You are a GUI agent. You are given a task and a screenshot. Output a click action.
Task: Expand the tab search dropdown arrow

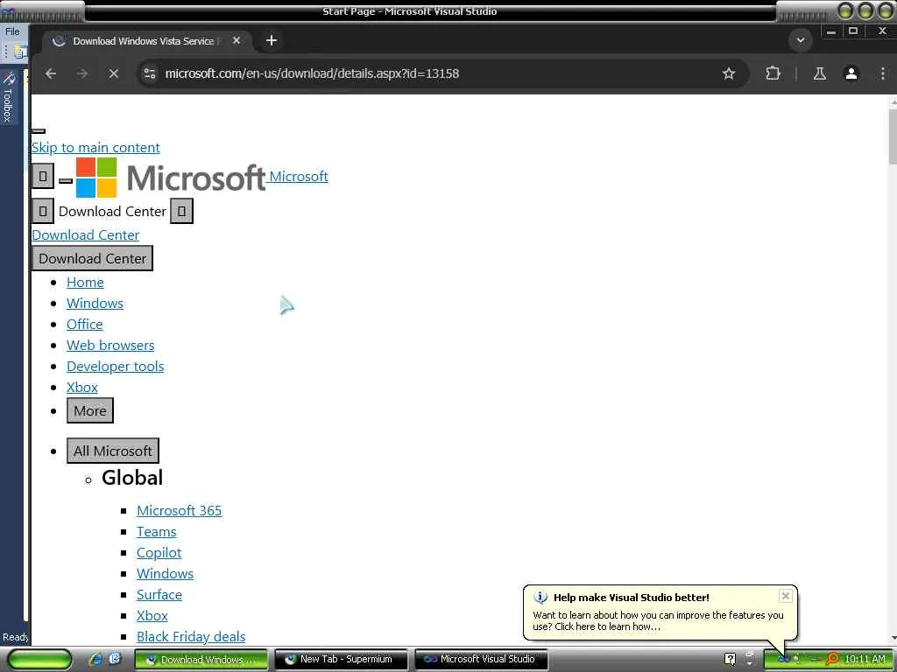tap(801, 40)
